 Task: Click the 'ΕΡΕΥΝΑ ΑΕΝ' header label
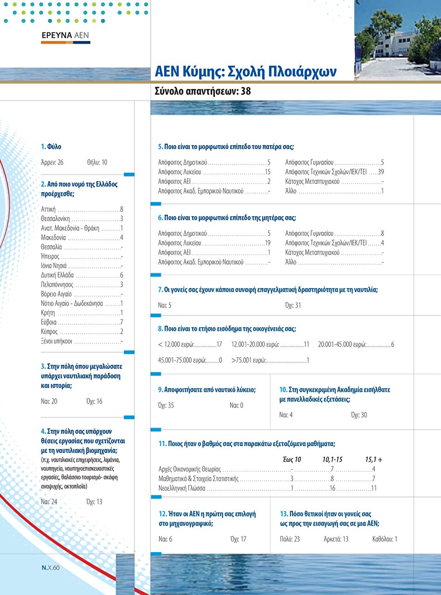tap(65, 35)
